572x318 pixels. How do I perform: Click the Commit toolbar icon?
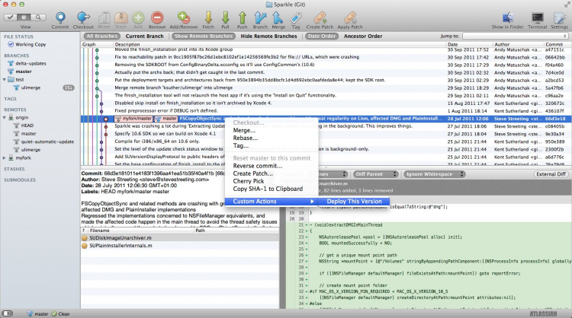coord(60,15)
